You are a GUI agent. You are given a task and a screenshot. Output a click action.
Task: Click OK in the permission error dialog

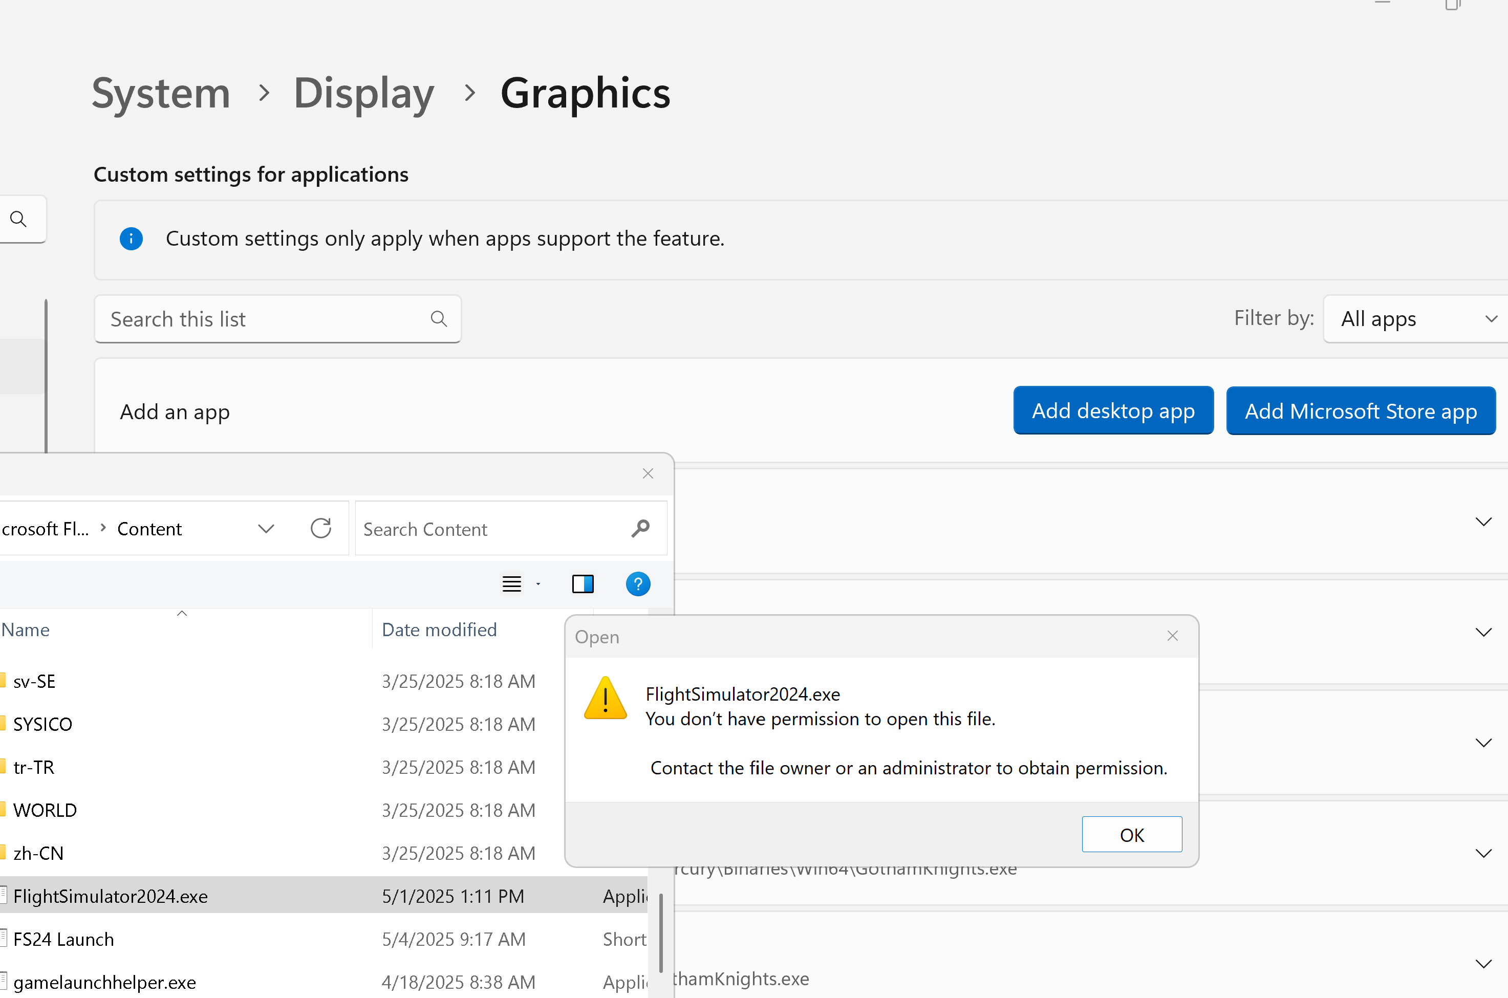click(x=1132, y=834)
